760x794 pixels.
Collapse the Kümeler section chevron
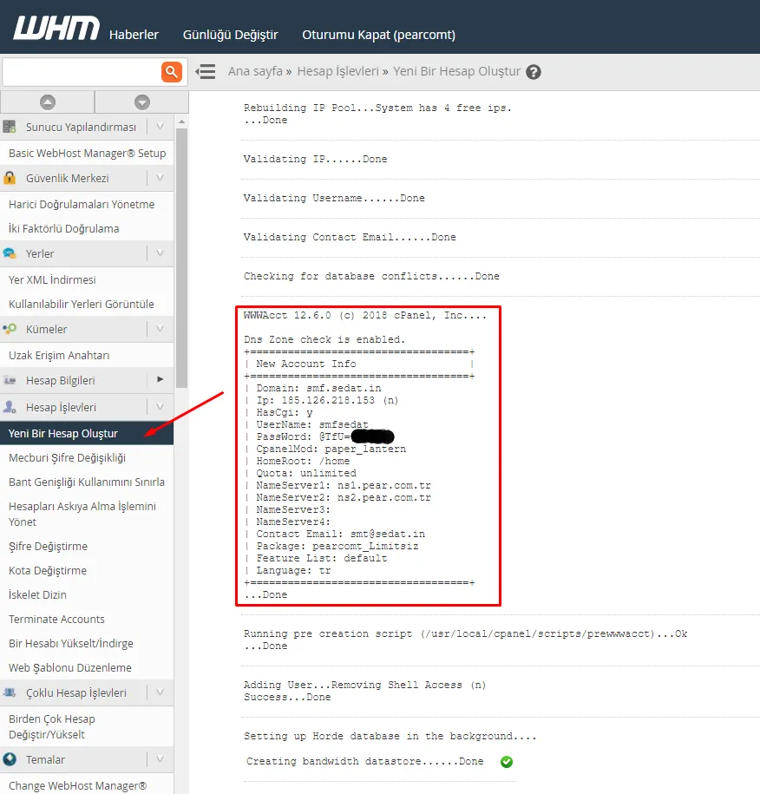pos(160,329)
